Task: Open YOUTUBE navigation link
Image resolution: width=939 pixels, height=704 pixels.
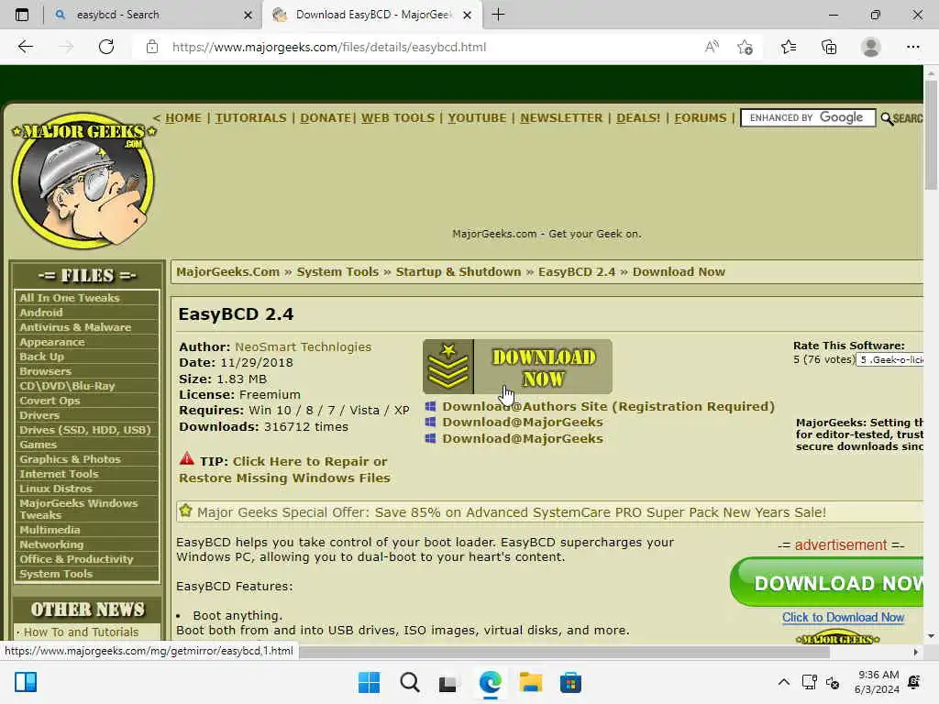Action: click(x=477, y=118)
